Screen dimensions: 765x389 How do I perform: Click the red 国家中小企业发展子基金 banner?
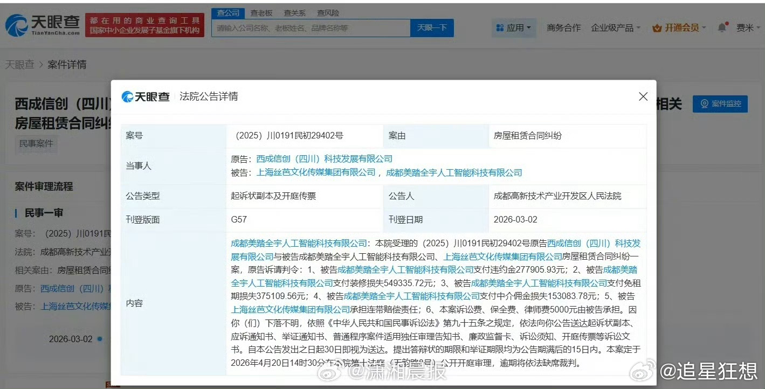coord(144,25)
